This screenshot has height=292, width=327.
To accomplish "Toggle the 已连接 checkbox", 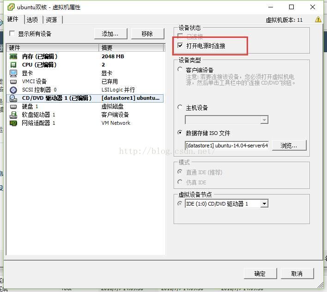I will click(x=180, y=36).
